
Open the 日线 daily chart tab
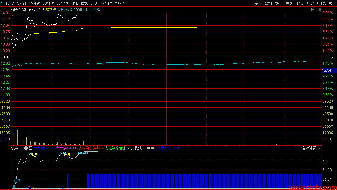(x=74, y=3)
